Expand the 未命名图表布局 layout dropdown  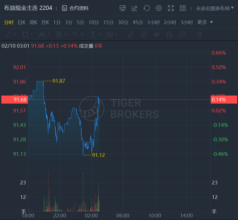pyautogui.click(x=215, y=8)
